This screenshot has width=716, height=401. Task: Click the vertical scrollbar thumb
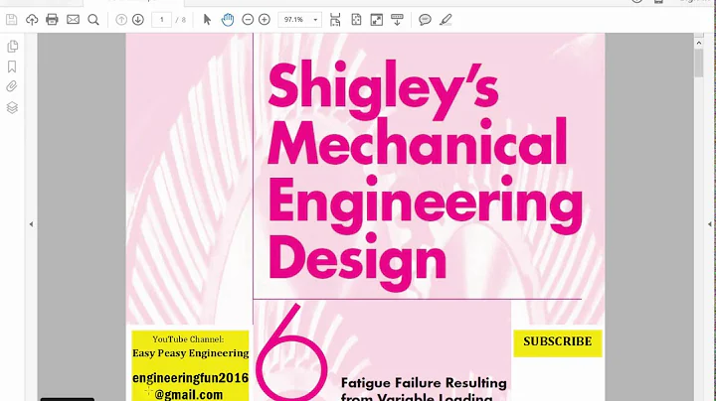coord(699,63)
